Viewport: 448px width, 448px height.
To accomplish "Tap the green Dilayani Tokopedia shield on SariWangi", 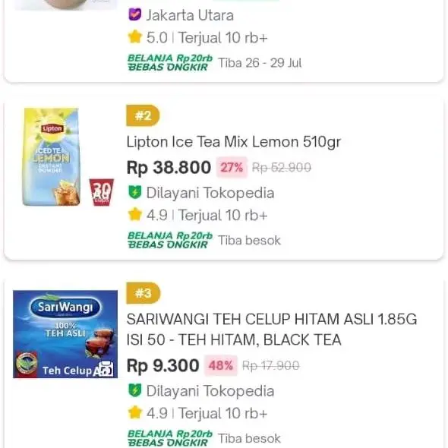I will coord(134,390).
